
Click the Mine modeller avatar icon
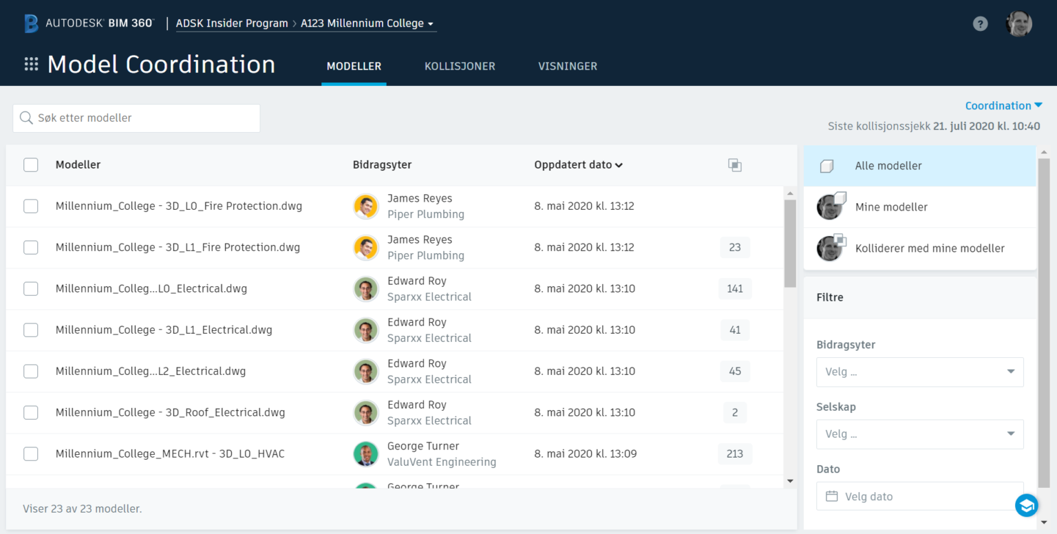[831, 206]
